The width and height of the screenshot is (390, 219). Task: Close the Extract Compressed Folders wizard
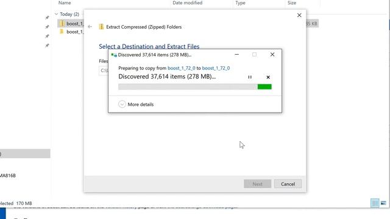(x=299, y=15)
